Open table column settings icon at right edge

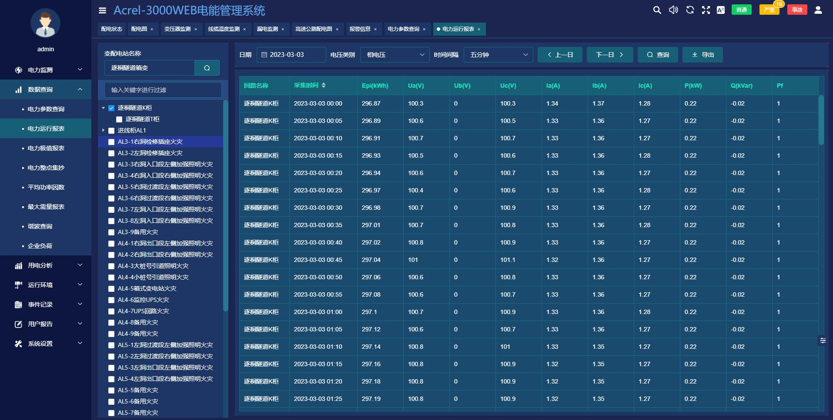(x=823, y=341)
